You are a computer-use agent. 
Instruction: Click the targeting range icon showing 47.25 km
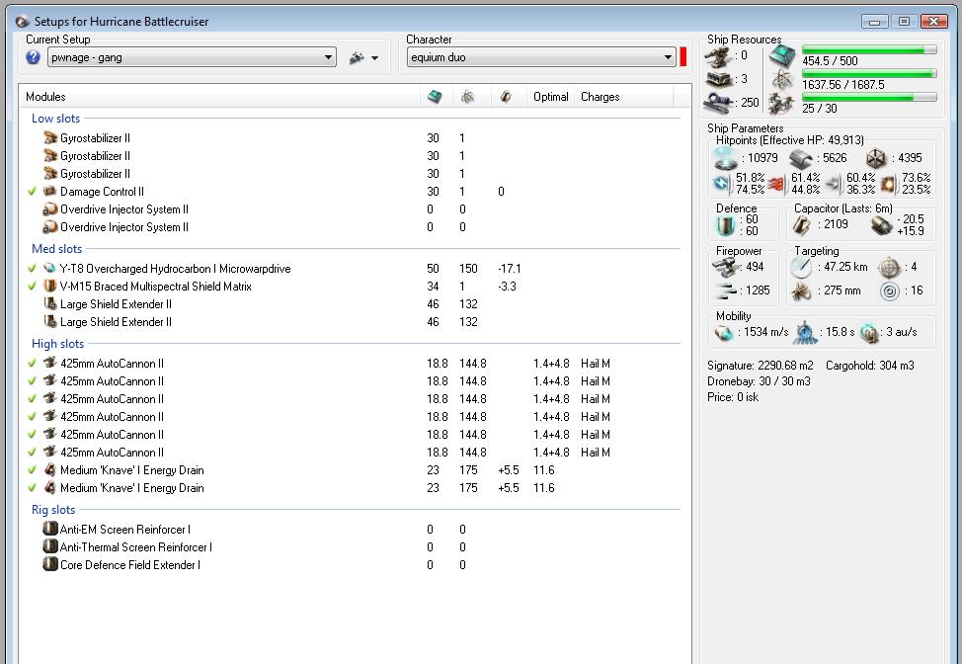click(801, 267)
